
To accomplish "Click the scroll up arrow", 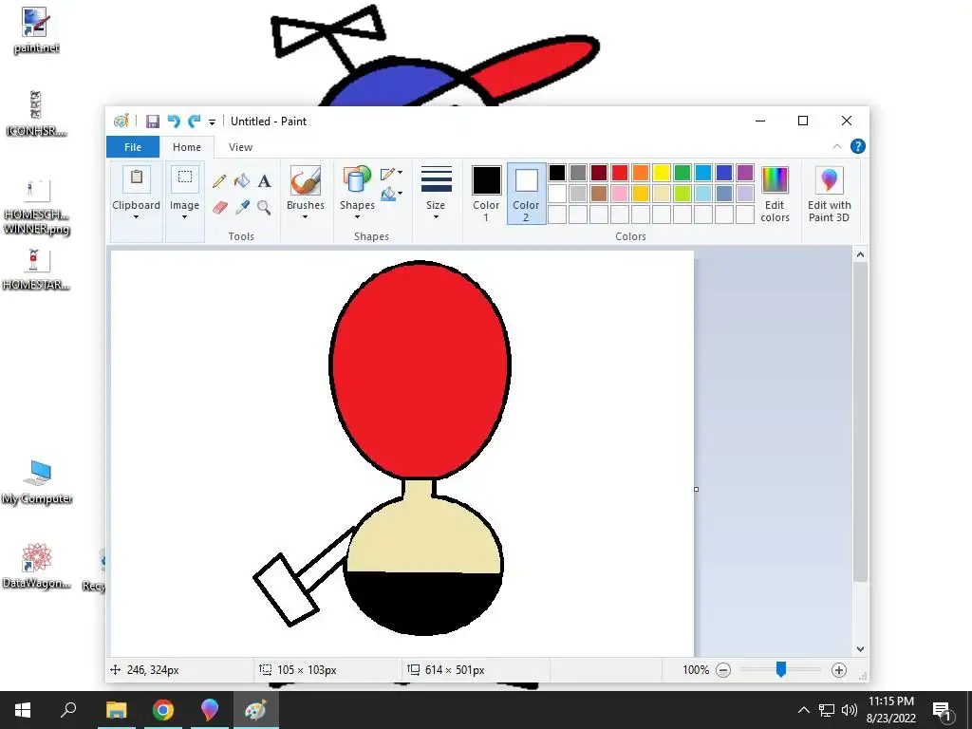I will coord(860,254).
